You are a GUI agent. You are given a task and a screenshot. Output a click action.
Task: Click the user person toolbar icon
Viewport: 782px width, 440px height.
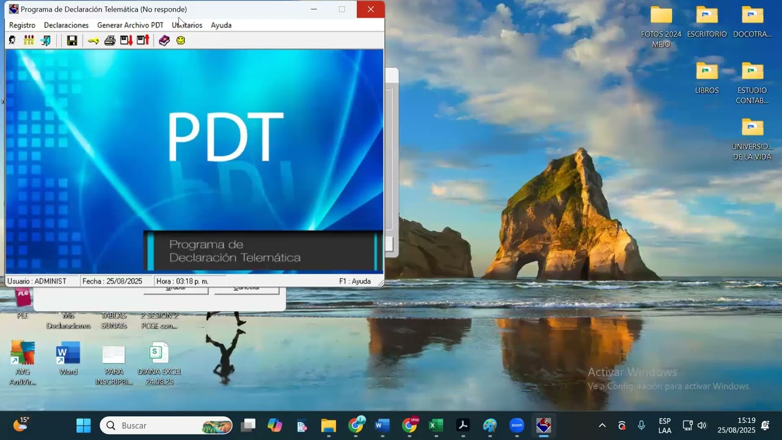click(x=12, y=40)
